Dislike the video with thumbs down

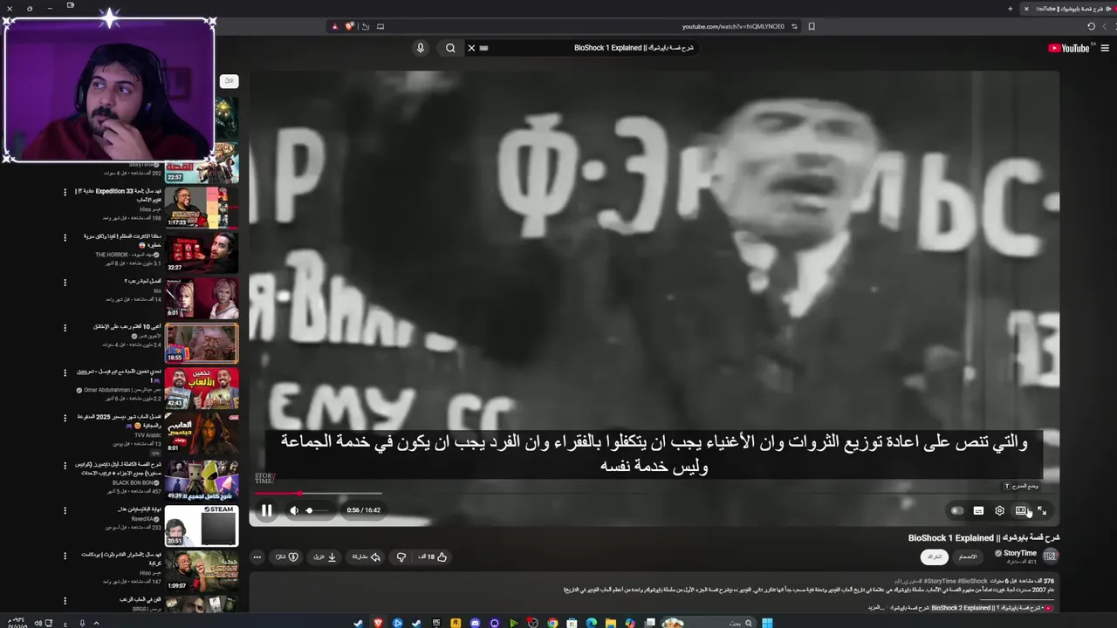(401, 556)
